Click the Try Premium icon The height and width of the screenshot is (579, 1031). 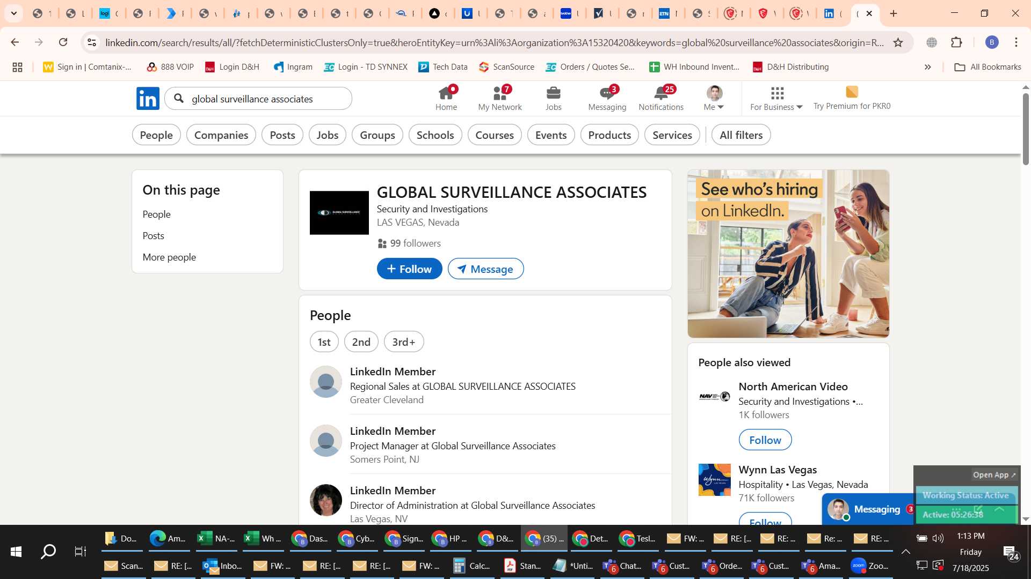click(852, 92)
